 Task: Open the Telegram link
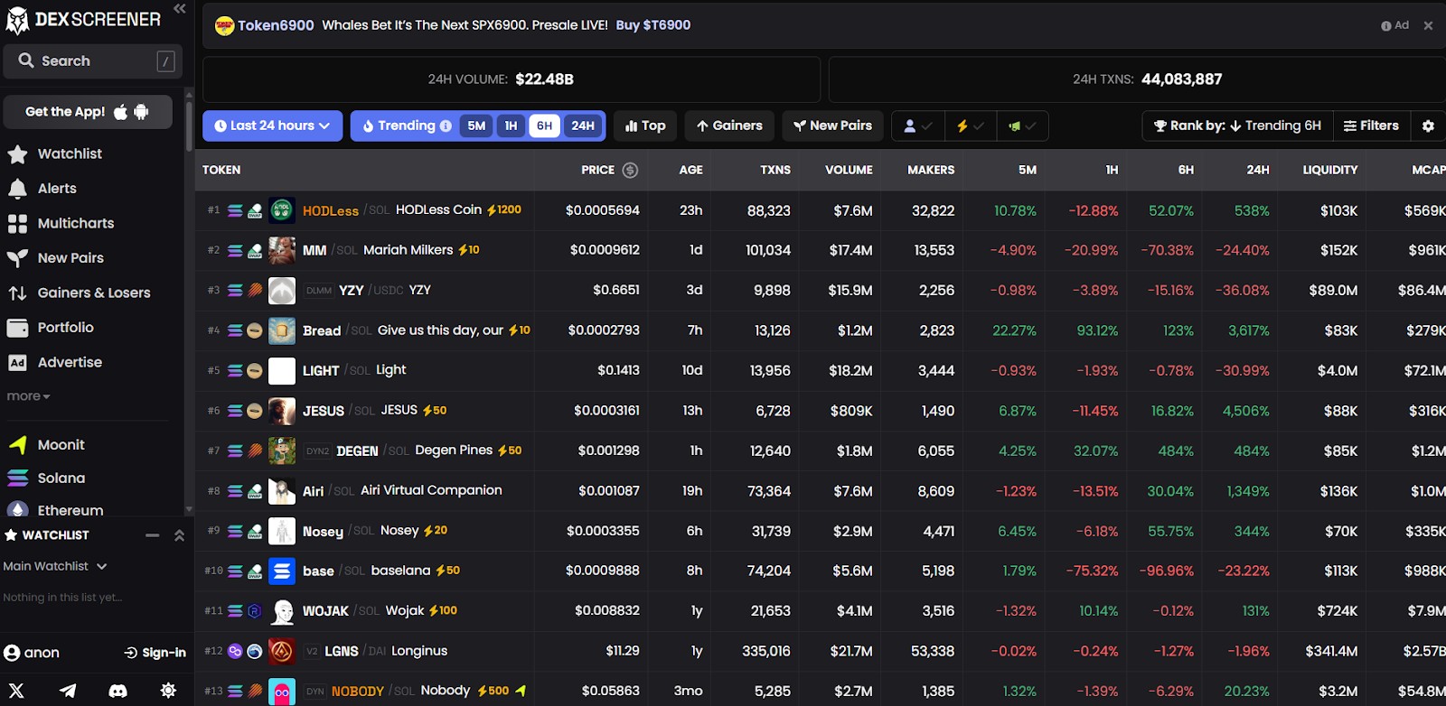[x=68, y=691]
